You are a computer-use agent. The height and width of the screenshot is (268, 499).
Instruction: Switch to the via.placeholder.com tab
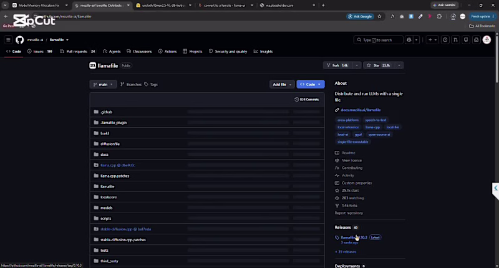click(279, 6)
